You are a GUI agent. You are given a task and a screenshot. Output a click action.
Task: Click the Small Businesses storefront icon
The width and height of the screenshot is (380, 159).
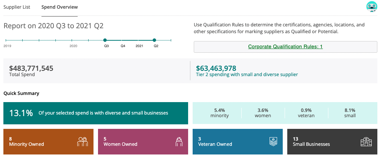(367, 141)
